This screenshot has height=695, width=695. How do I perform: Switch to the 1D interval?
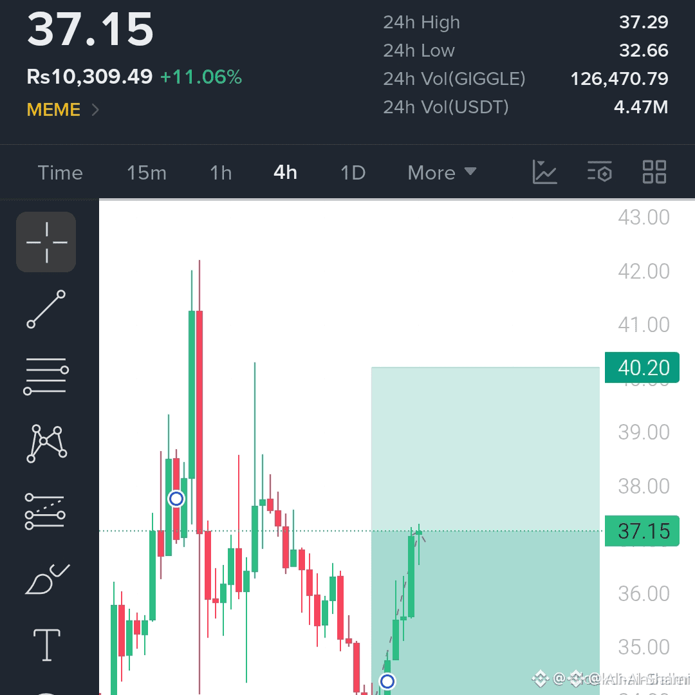click(353, 173)
